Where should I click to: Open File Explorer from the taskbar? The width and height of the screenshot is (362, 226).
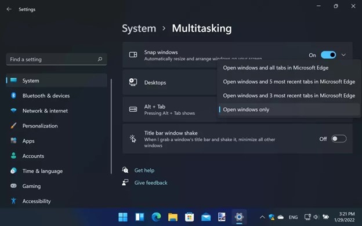click(x=173, y=217)
